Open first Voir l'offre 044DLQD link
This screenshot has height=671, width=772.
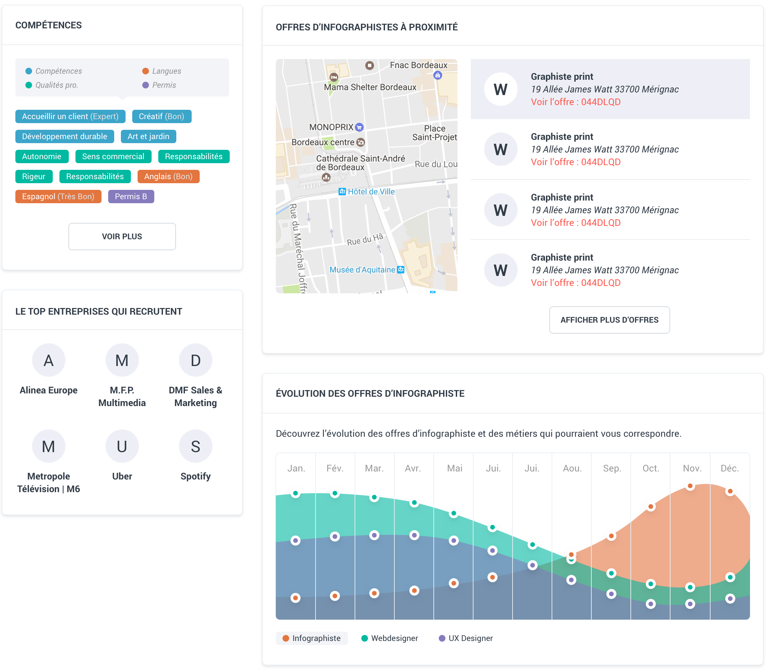(x=576, y=102)
